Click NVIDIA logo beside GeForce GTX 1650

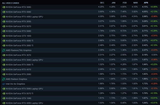pos(3,36)
